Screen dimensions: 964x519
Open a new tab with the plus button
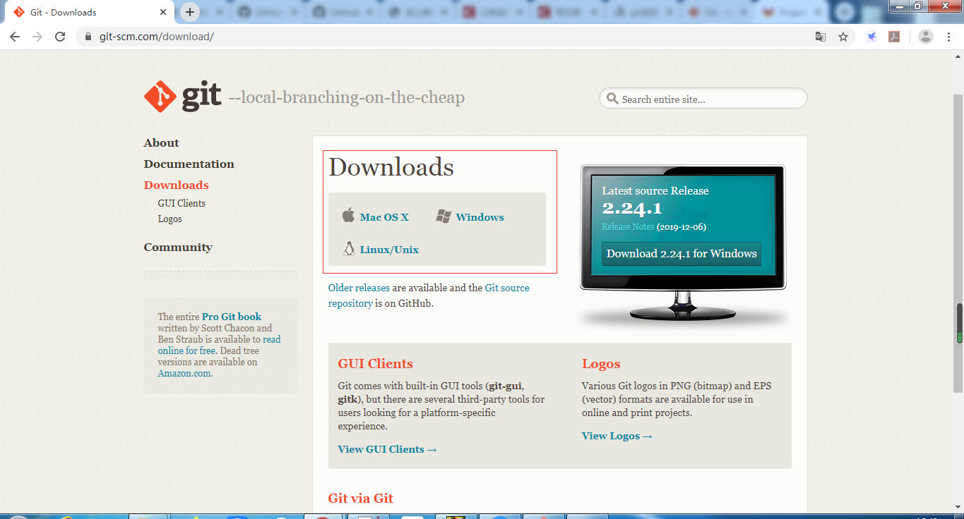[190, 12]
